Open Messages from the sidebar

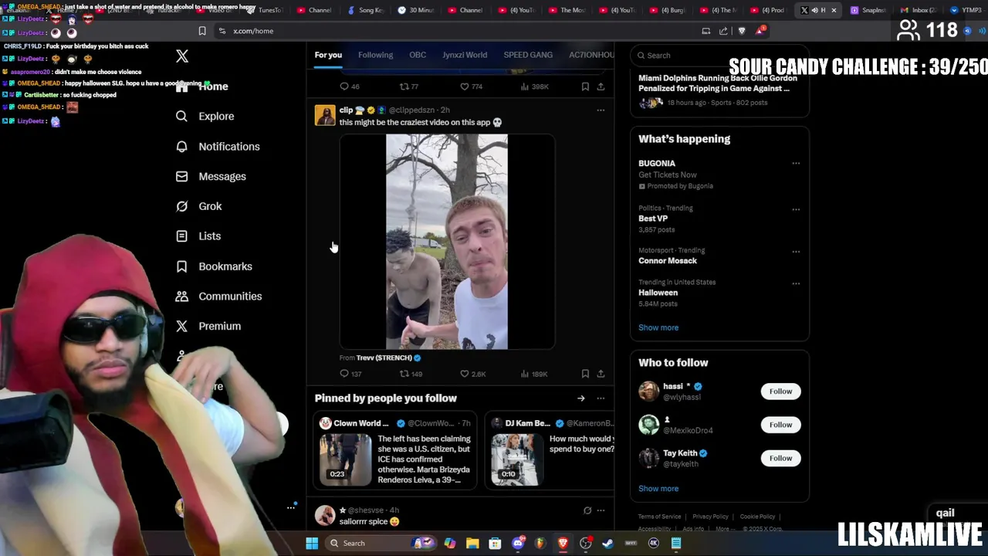point(211,176)
